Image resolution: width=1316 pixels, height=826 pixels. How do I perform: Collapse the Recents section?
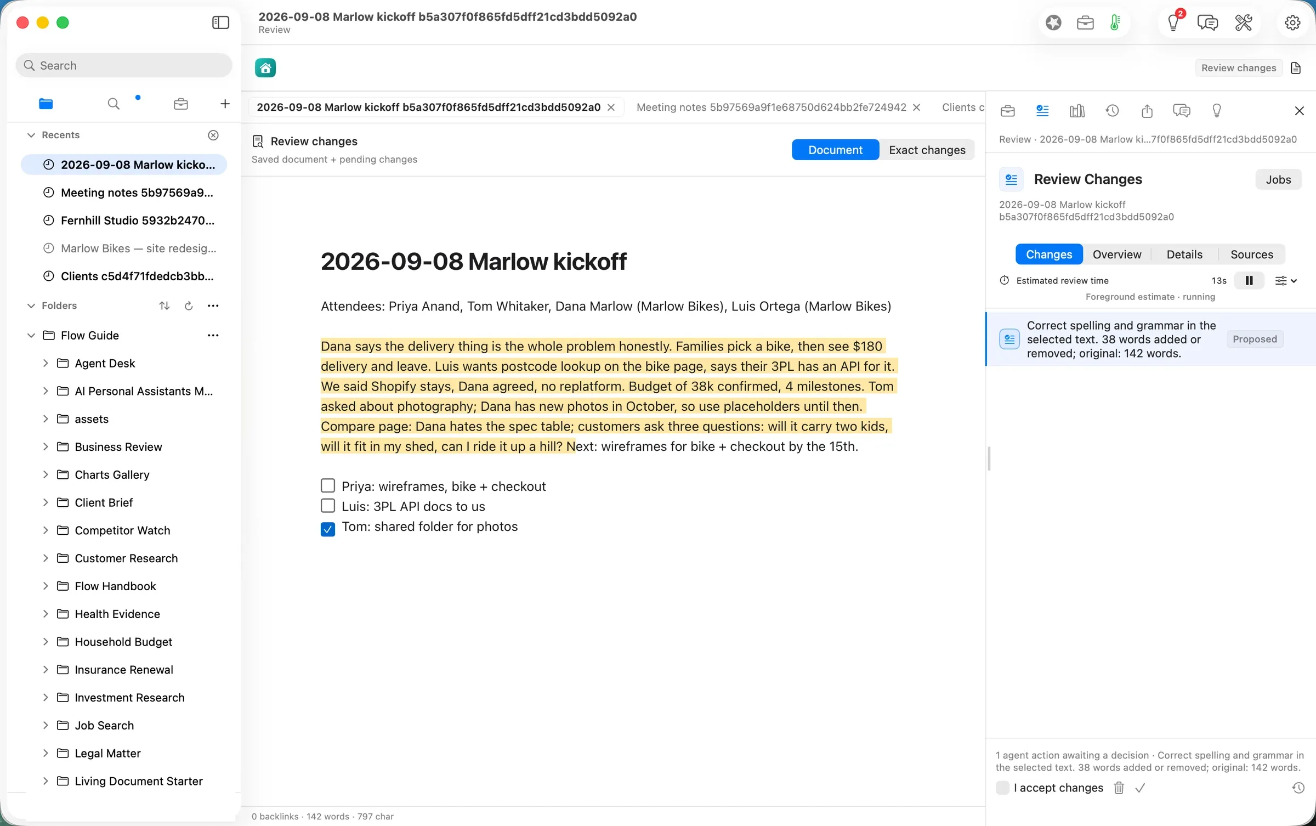31,135
